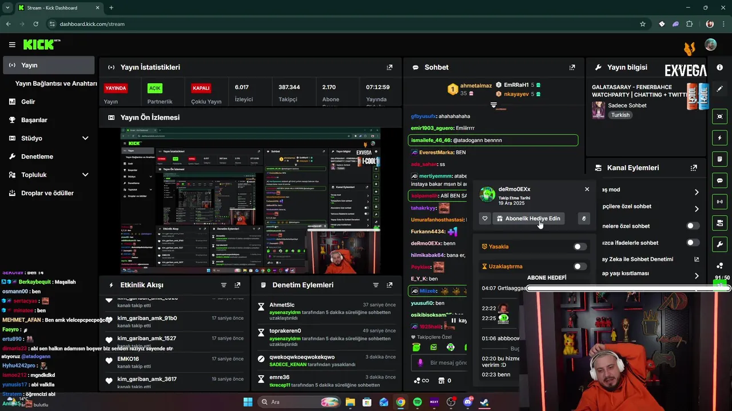Click toprakeren0 in Denetim Eylemleri
The image size is (732, 411).
tap(285, 331)
